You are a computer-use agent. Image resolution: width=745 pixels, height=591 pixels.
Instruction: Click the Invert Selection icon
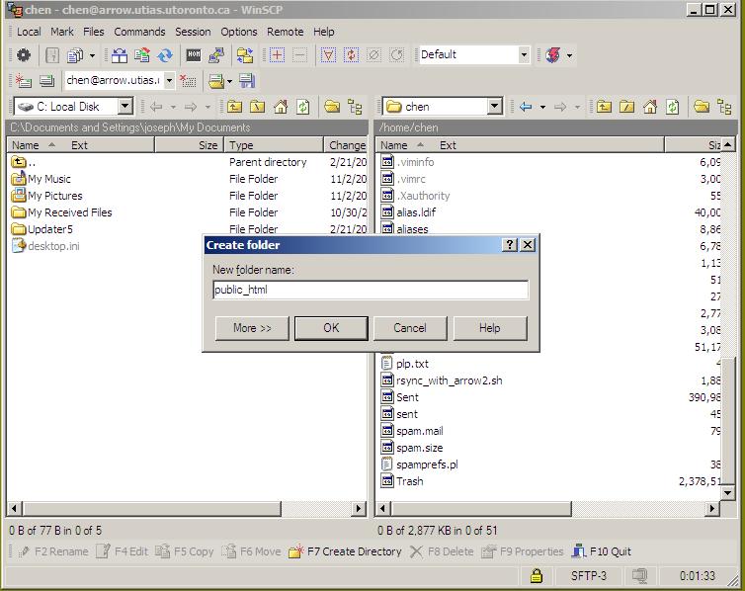(351, 55)
